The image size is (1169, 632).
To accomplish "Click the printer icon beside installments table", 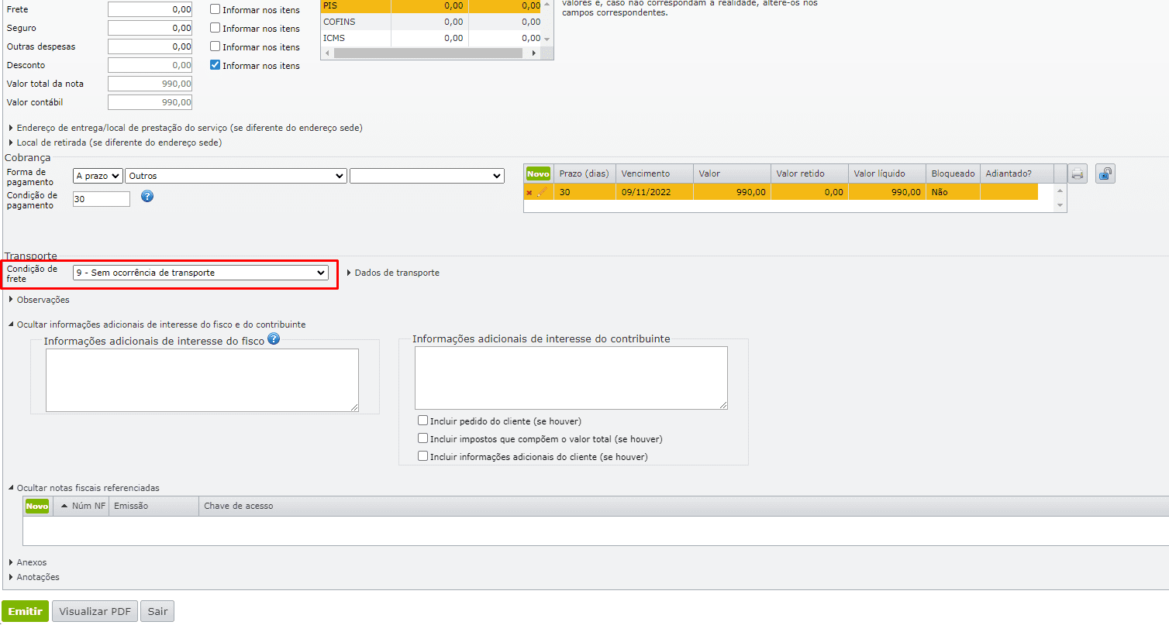I will point(1078,173).
